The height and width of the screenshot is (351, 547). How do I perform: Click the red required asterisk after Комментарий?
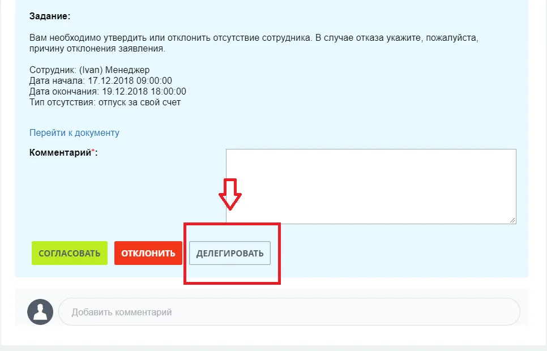(x=93, y=152)
